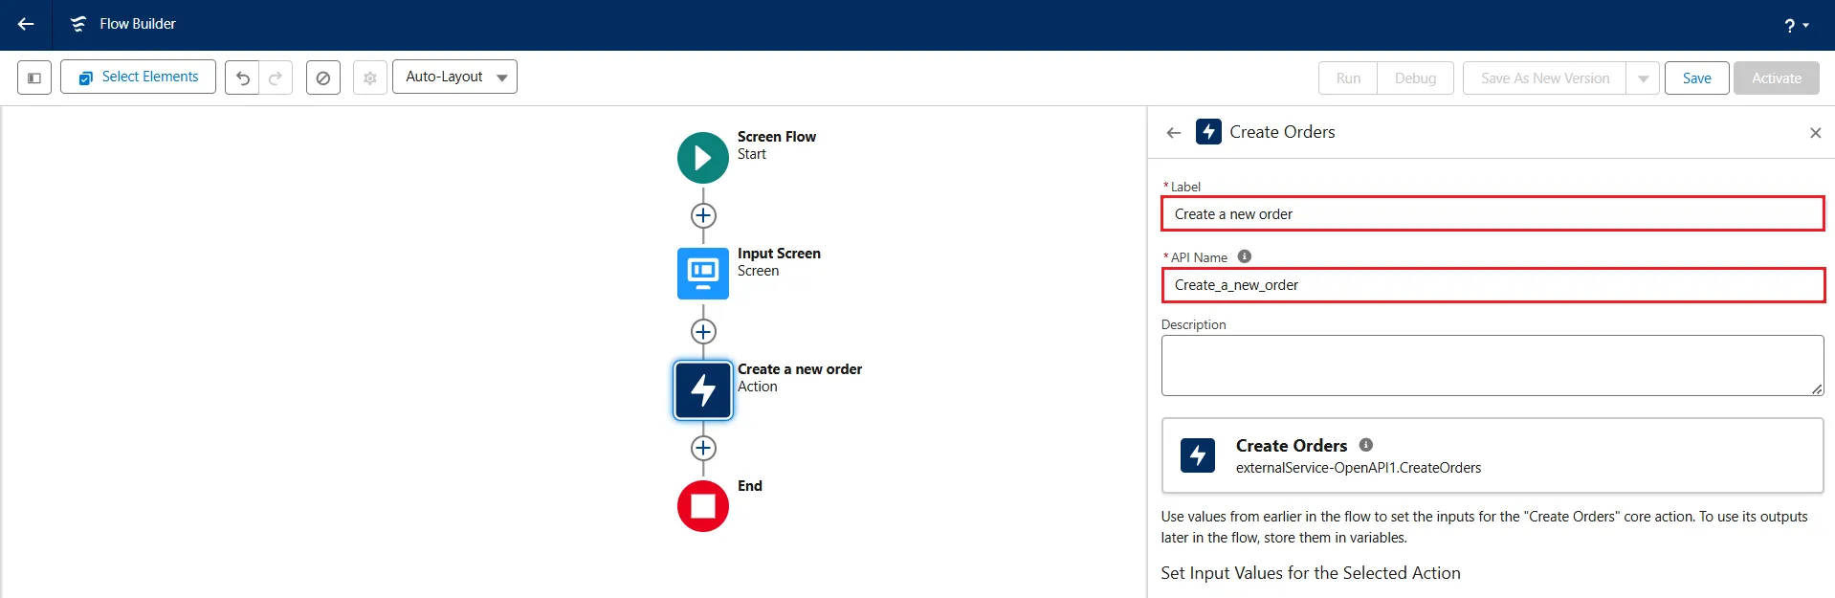Image resolution: width=1835 pixels, height=598 pixels.
Task: Add element after Create a new order action
Action: coord(703,448)
